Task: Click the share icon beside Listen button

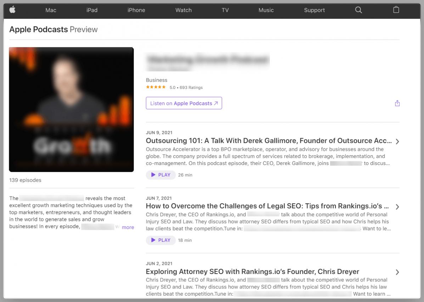Action: coord(397,103)
